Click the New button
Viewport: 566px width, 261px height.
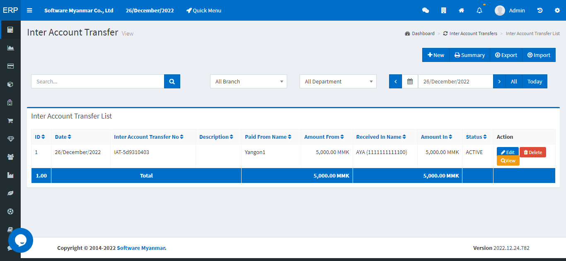[436, 55]
